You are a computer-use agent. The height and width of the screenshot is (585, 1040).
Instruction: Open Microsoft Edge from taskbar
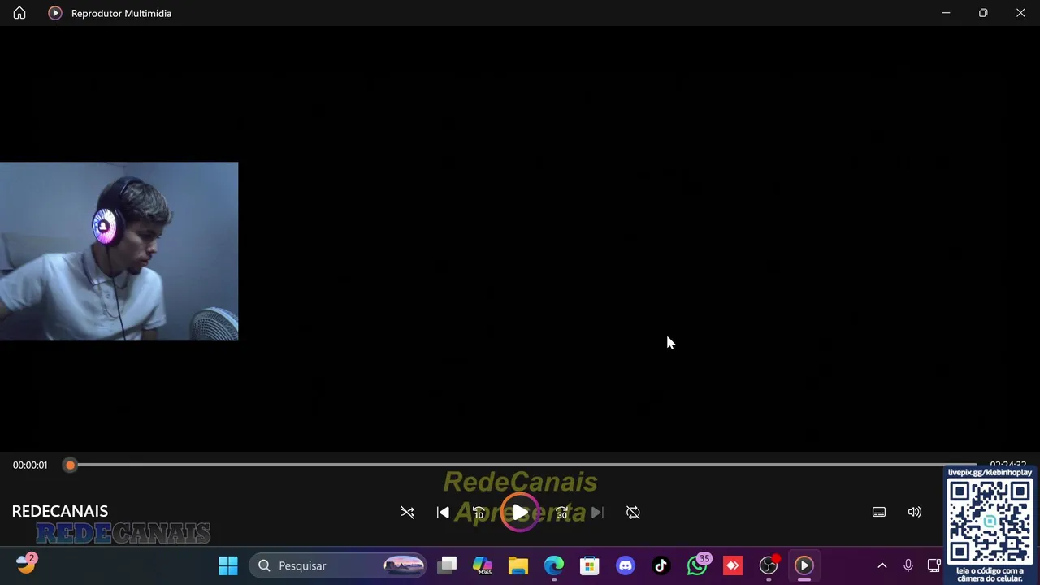554,565
